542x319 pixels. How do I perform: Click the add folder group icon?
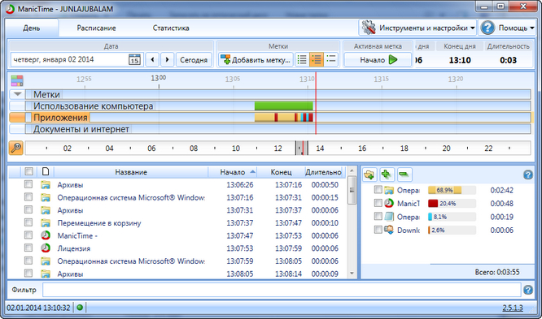tap(369, 175)
